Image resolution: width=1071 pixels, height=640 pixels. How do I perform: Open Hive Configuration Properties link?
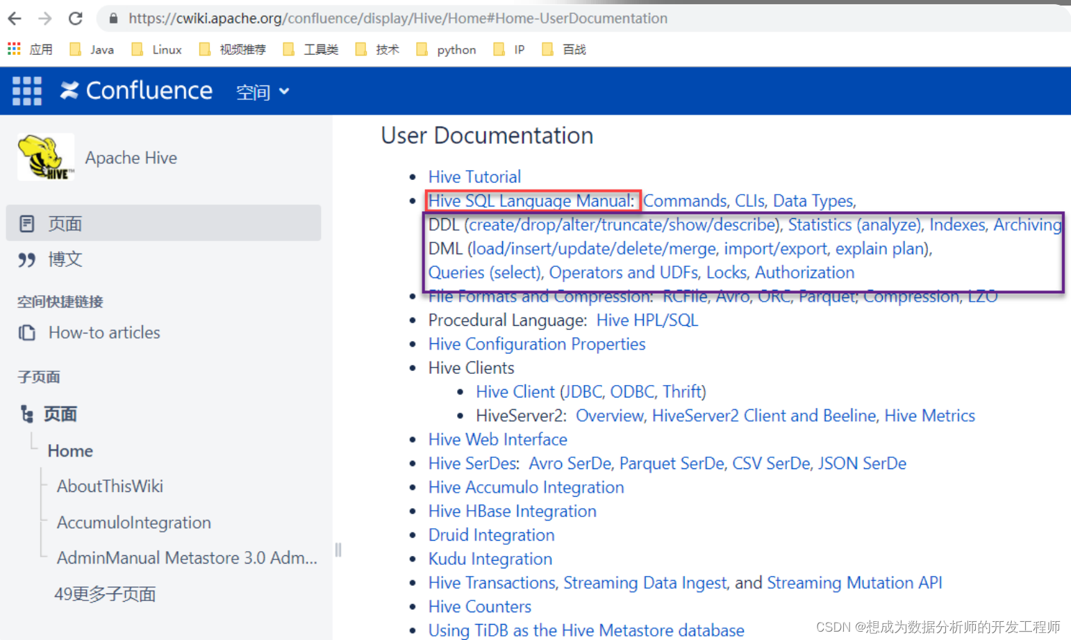click(537, 344)
